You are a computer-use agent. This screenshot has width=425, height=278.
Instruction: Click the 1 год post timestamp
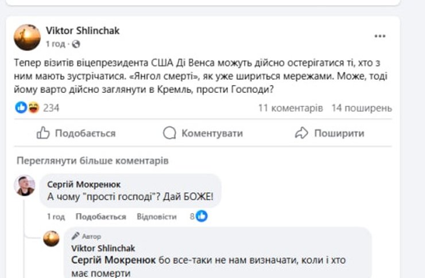pos(56,44)
